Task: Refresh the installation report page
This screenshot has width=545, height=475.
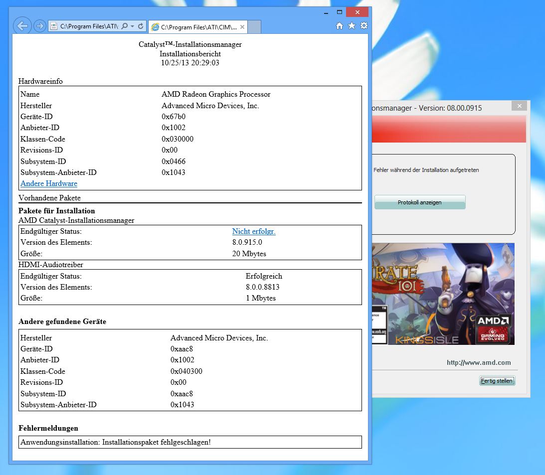Action: tap(141, 26)
